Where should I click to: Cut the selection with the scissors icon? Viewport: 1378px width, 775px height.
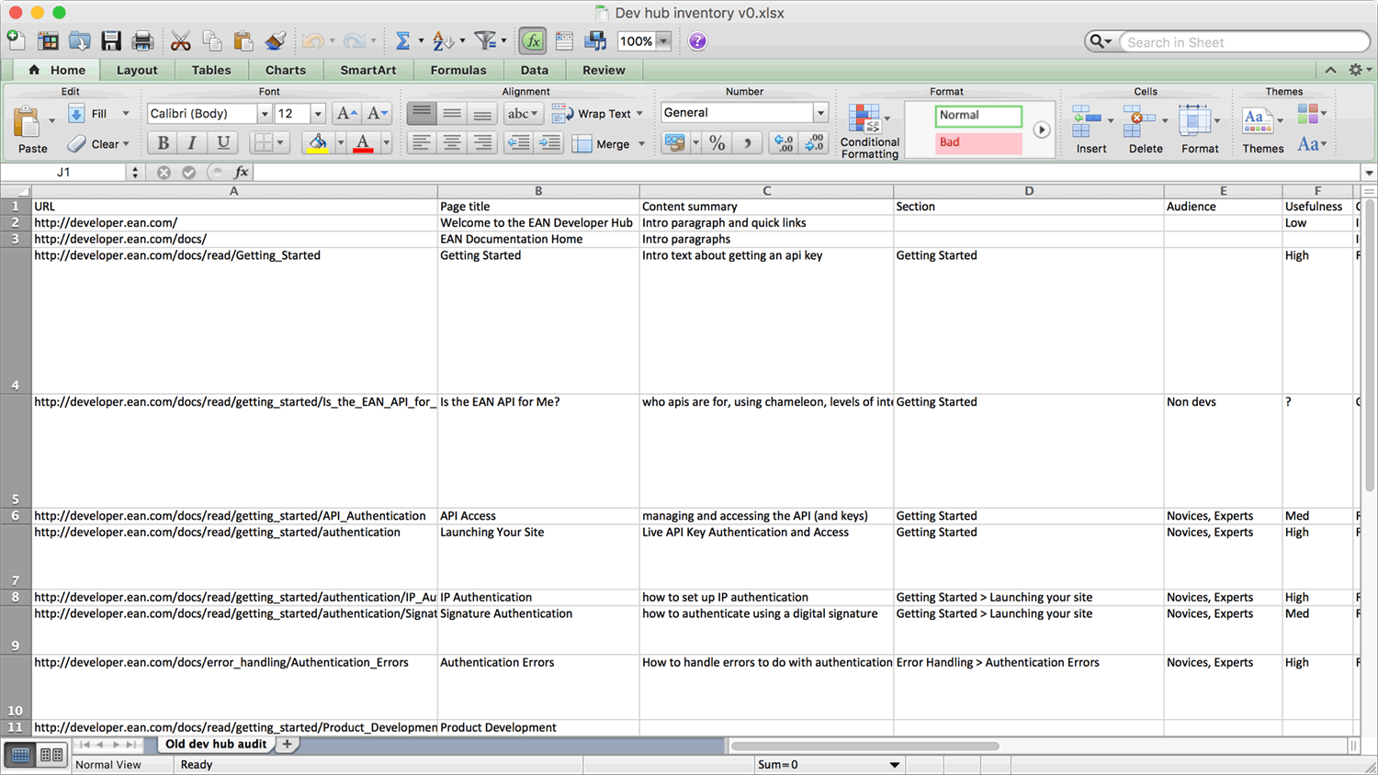point(181,40)
